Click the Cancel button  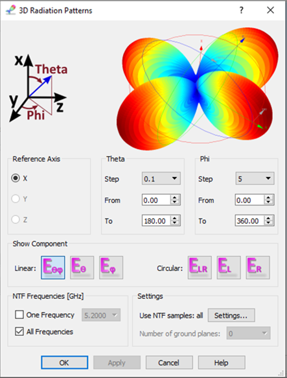(x=169, y=362)
